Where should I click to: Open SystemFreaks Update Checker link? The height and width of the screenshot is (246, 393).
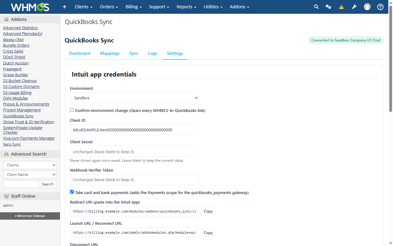coord(23,130)
